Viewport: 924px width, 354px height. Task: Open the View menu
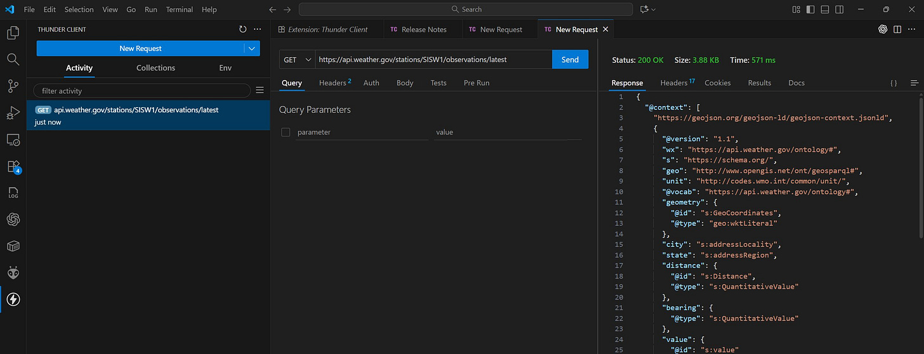click(x=110, y=10)
